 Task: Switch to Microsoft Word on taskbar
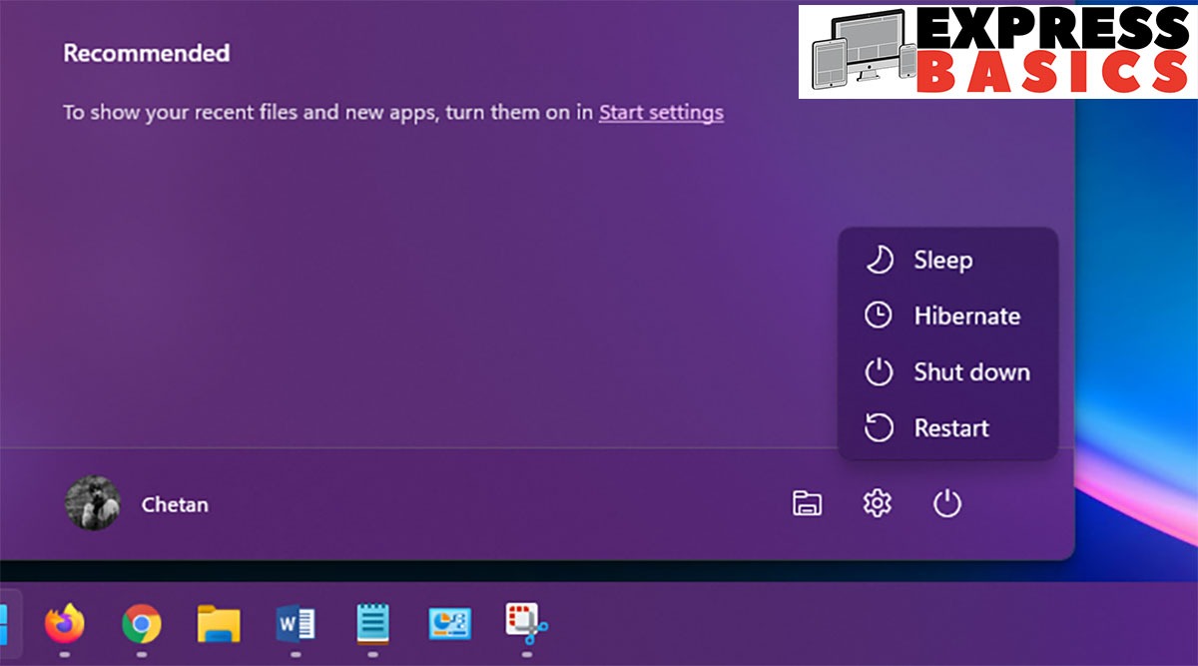point(296,625)
